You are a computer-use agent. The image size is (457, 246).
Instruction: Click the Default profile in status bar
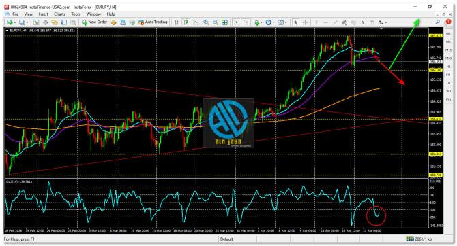226,239
